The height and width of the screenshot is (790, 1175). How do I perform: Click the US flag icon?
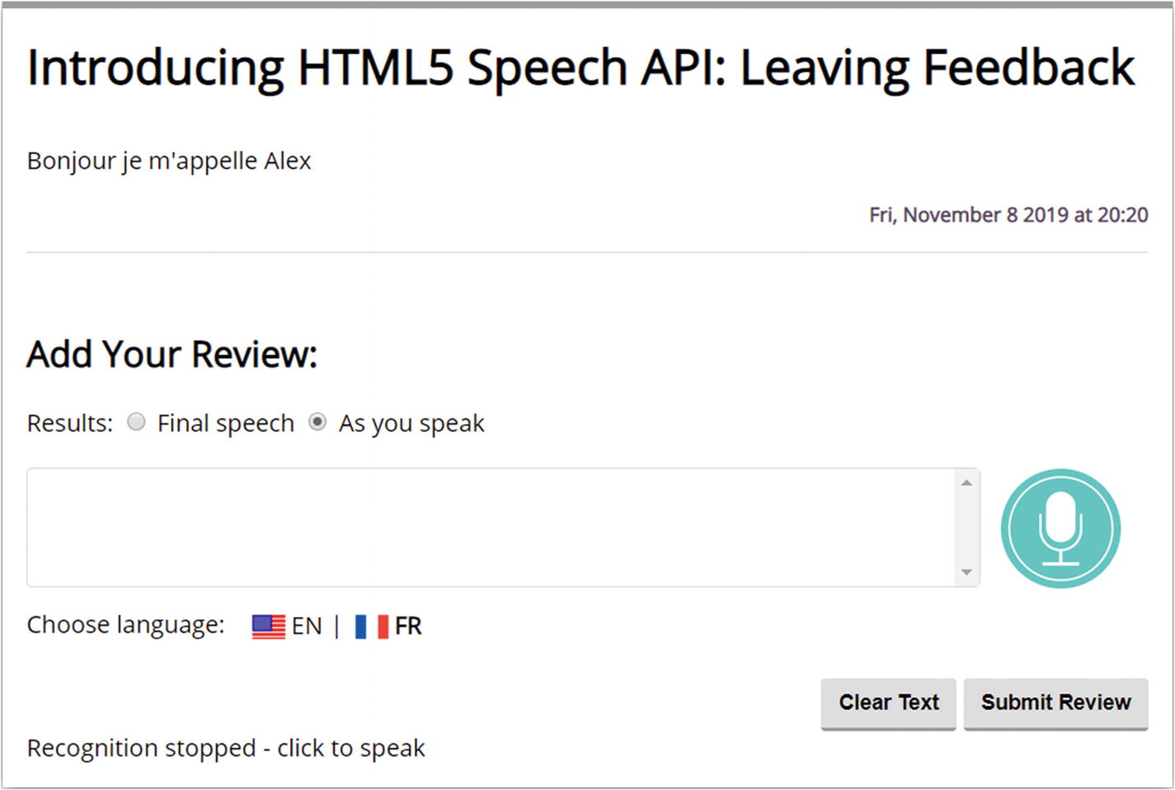(x=268, y=627)
